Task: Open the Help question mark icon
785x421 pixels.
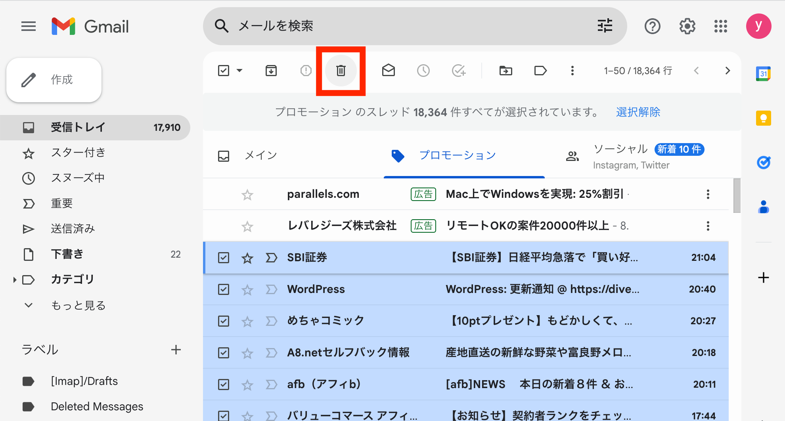Action: (x=652, y=27)
